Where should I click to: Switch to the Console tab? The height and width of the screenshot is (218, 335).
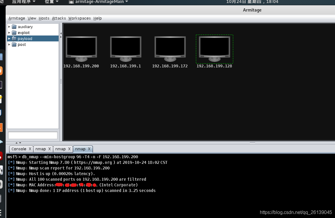click(19, 149)
